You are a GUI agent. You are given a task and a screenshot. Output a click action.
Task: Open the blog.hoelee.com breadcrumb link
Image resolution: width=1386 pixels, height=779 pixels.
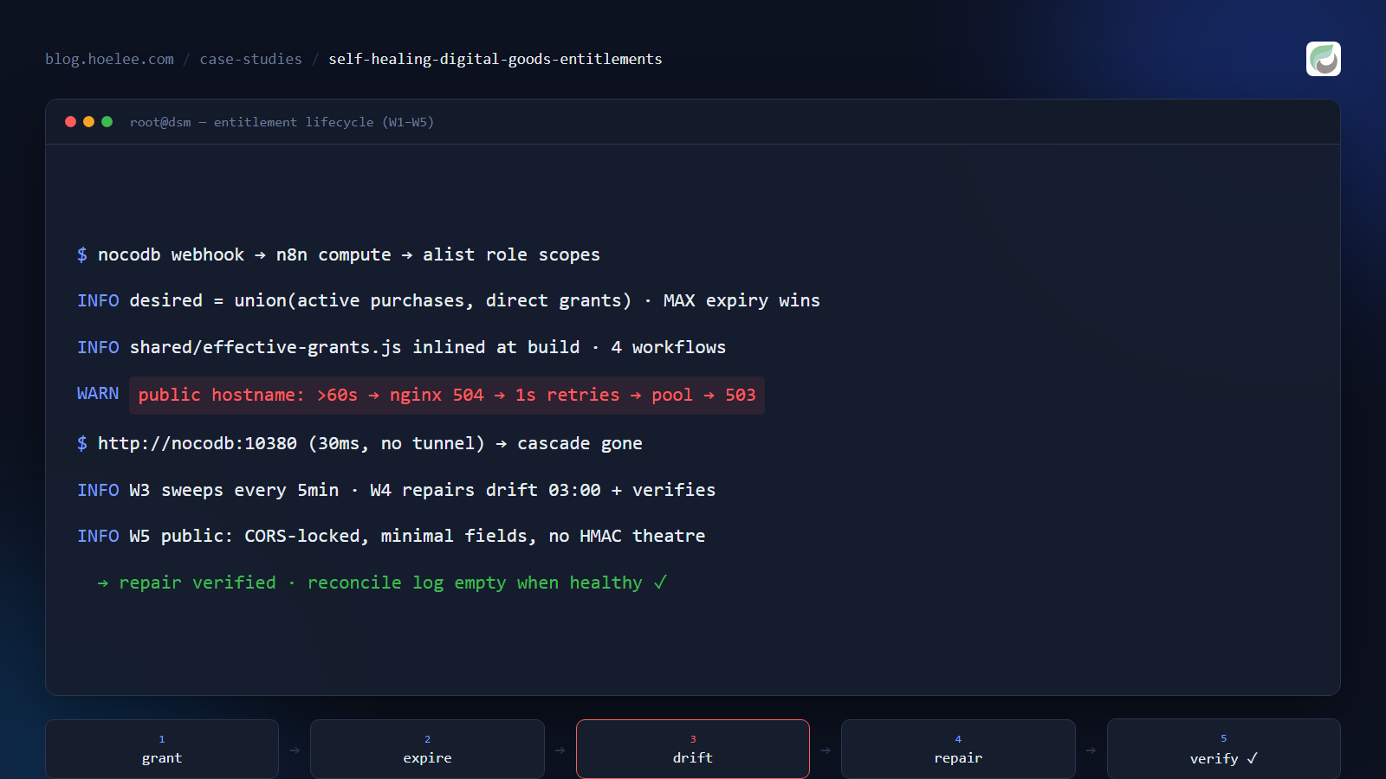pyautogui.click(x=109, y=59)
